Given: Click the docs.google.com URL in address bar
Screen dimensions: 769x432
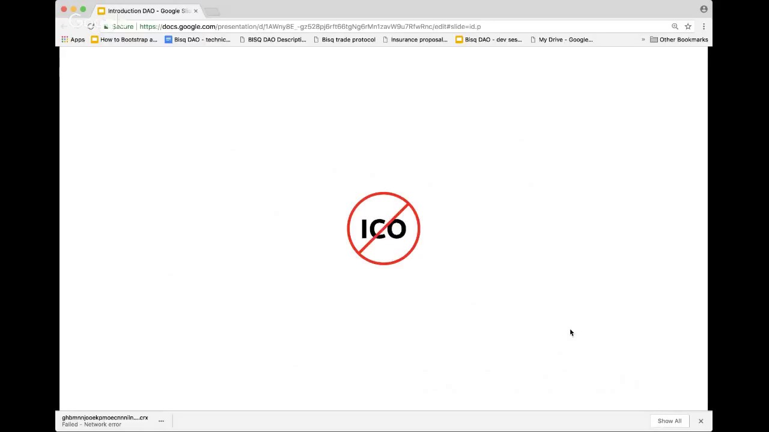Looking at the screenshot, I should point(310,26).
